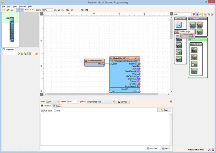Click the canvas horizontal scrollbar
Screen dimensions: 216x153
pos(107,94)
